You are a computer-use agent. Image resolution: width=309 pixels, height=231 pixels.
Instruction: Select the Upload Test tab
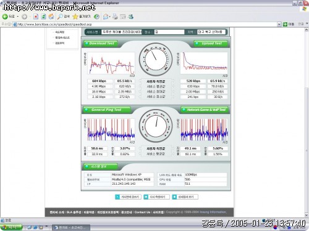tap(211, 43)
